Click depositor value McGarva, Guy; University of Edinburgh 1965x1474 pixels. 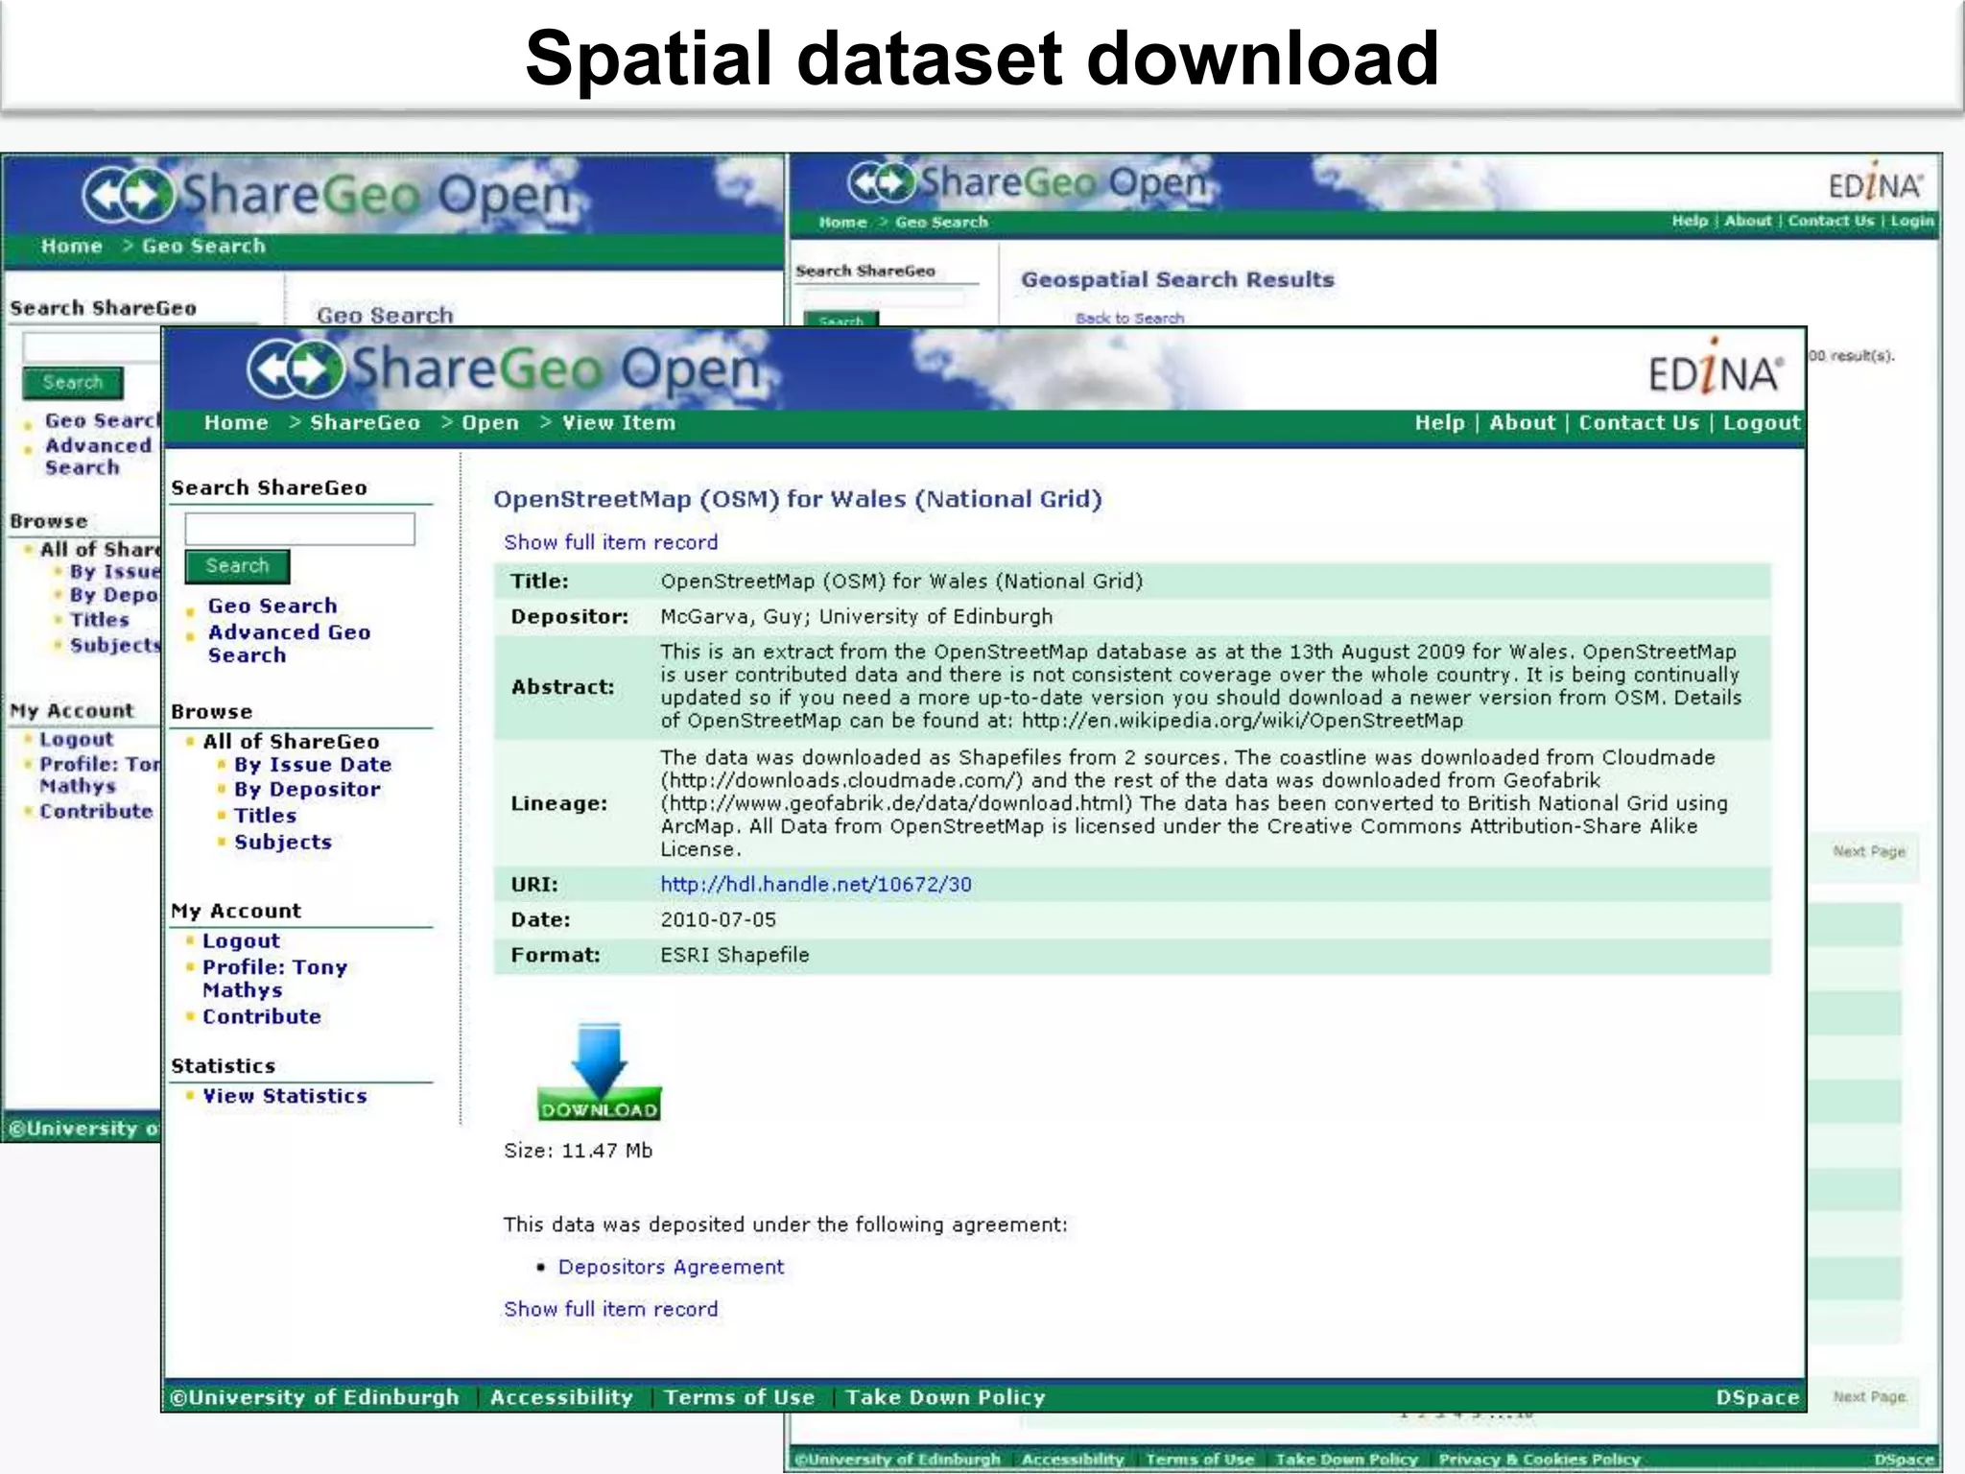coord(856,616)
